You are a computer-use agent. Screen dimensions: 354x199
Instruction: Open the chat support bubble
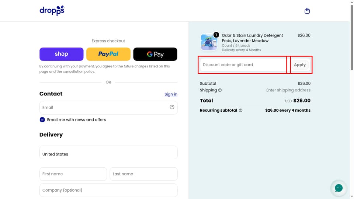click(339, 188)
